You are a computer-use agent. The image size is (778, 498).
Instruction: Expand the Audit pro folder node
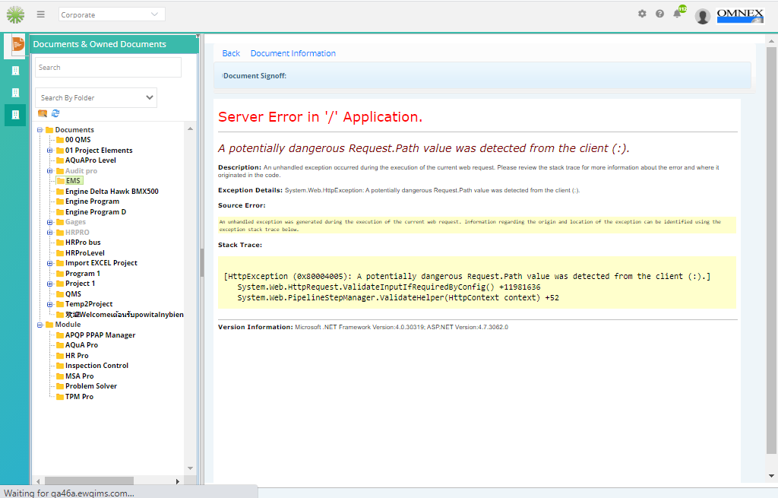click(x=49, y=171)
